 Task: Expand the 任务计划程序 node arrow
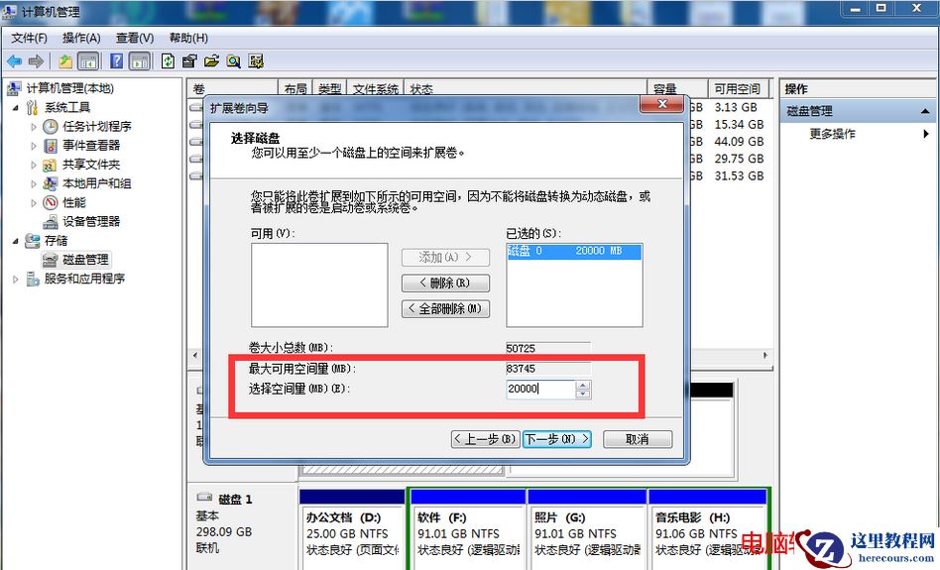(x=34, y=127)
